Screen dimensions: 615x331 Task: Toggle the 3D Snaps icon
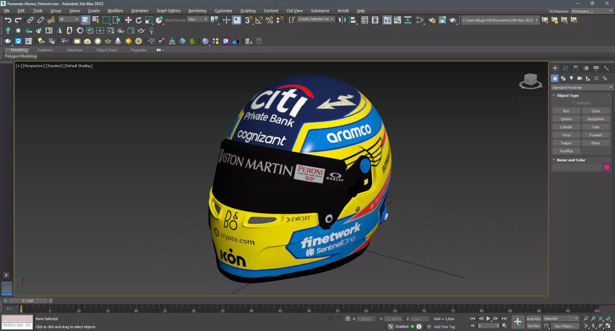(x=249, y=20)
